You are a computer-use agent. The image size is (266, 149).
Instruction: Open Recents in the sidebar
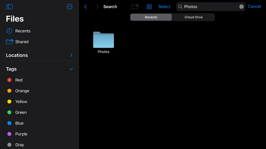pos(23,31)
